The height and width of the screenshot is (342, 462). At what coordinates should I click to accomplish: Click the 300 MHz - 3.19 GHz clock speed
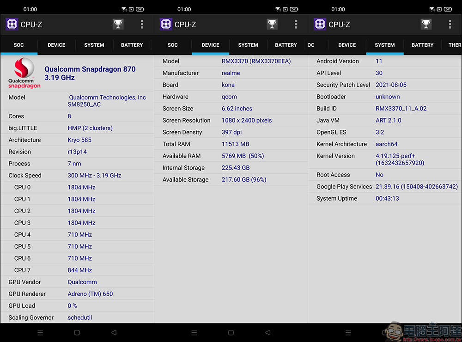94,175
